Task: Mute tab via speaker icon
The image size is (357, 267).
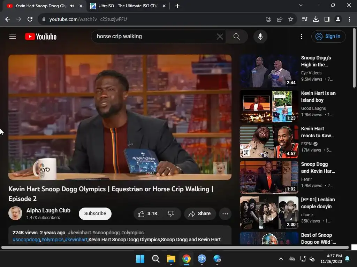Action: click(72, 6)
